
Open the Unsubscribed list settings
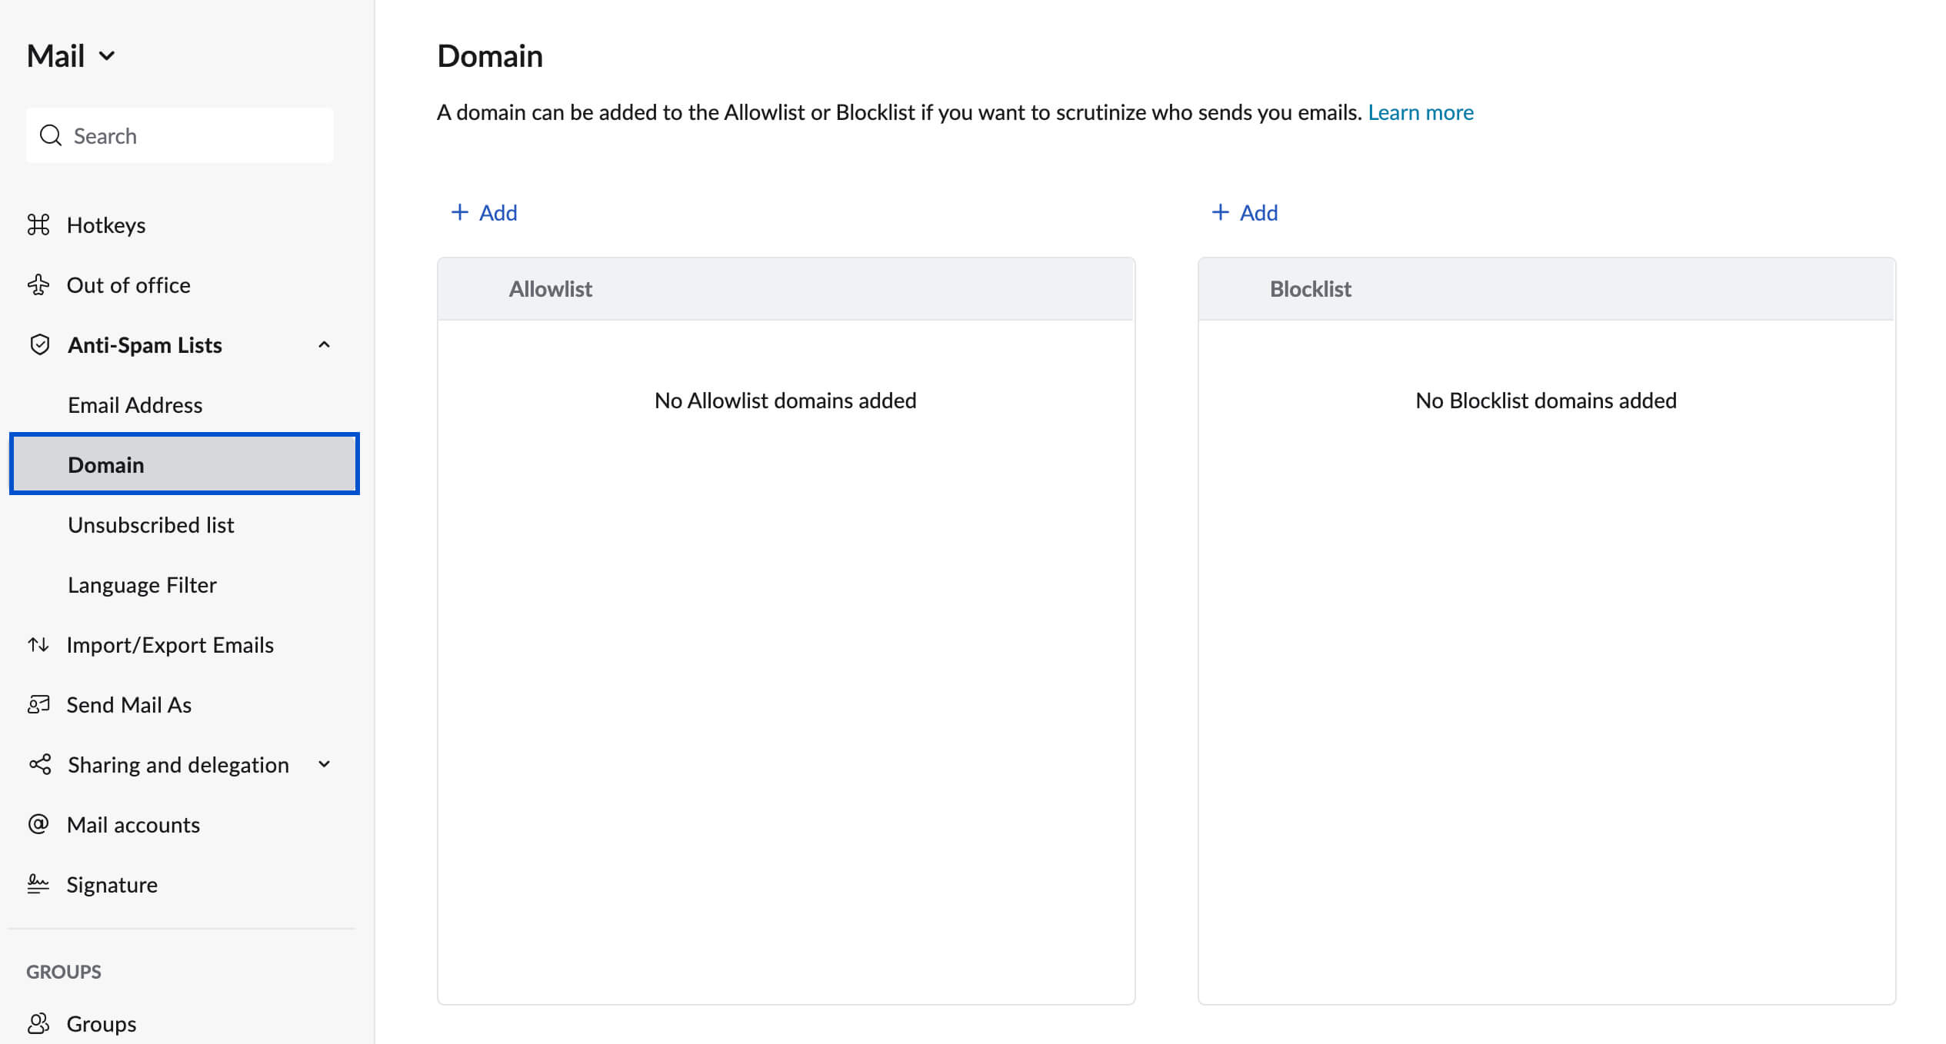coord(151,524)
